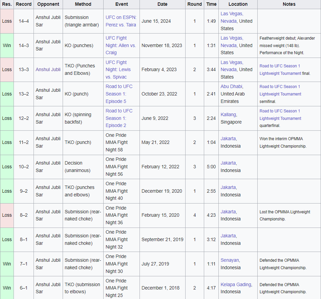Open UFC Fight Night: Allen vs. Craig link
Viewport: 321px width, 299px height.
[x=121, y=45]
